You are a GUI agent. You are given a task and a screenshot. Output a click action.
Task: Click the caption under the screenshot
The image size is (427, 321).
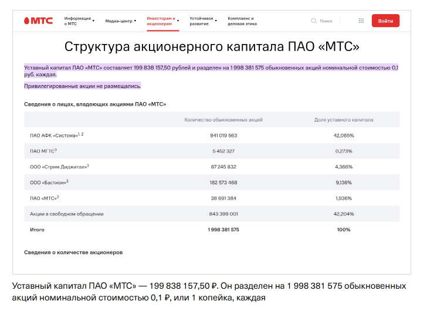click(x=209, y=292)
